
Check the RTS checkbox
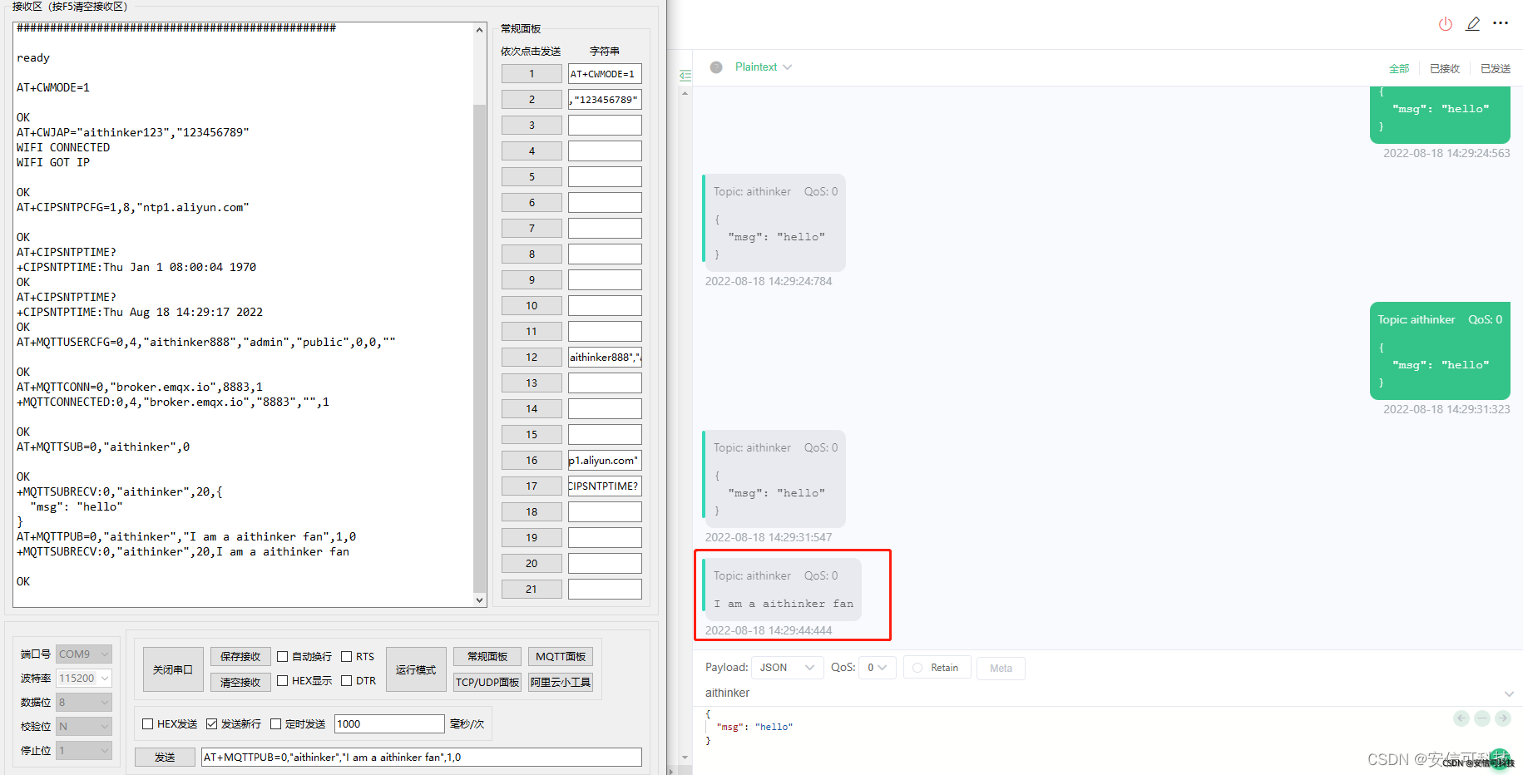pyautogui.click(x=346, y=656)
